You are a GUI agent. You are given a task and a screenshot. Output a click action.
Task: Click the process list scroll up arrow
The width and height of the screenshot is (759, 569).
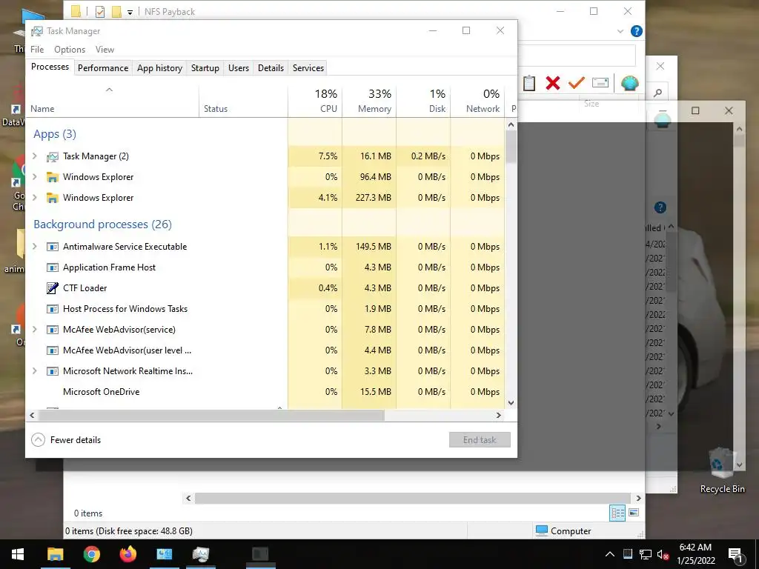511,124
